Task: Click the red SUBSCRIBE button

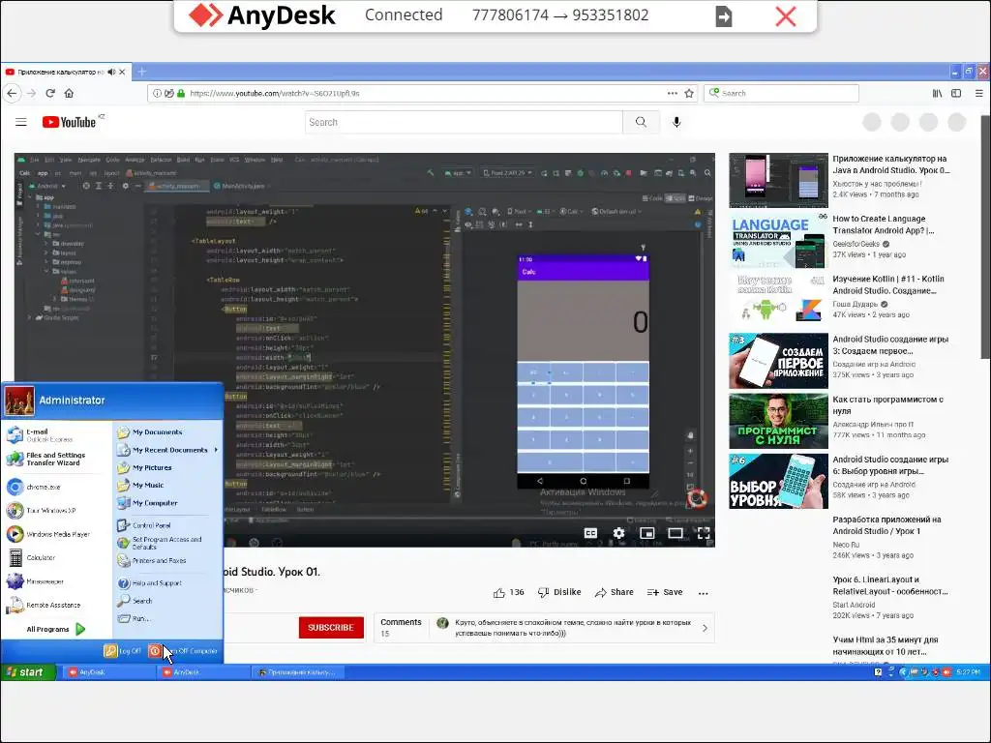Action: pyautogui.click(x=331, y=627)
